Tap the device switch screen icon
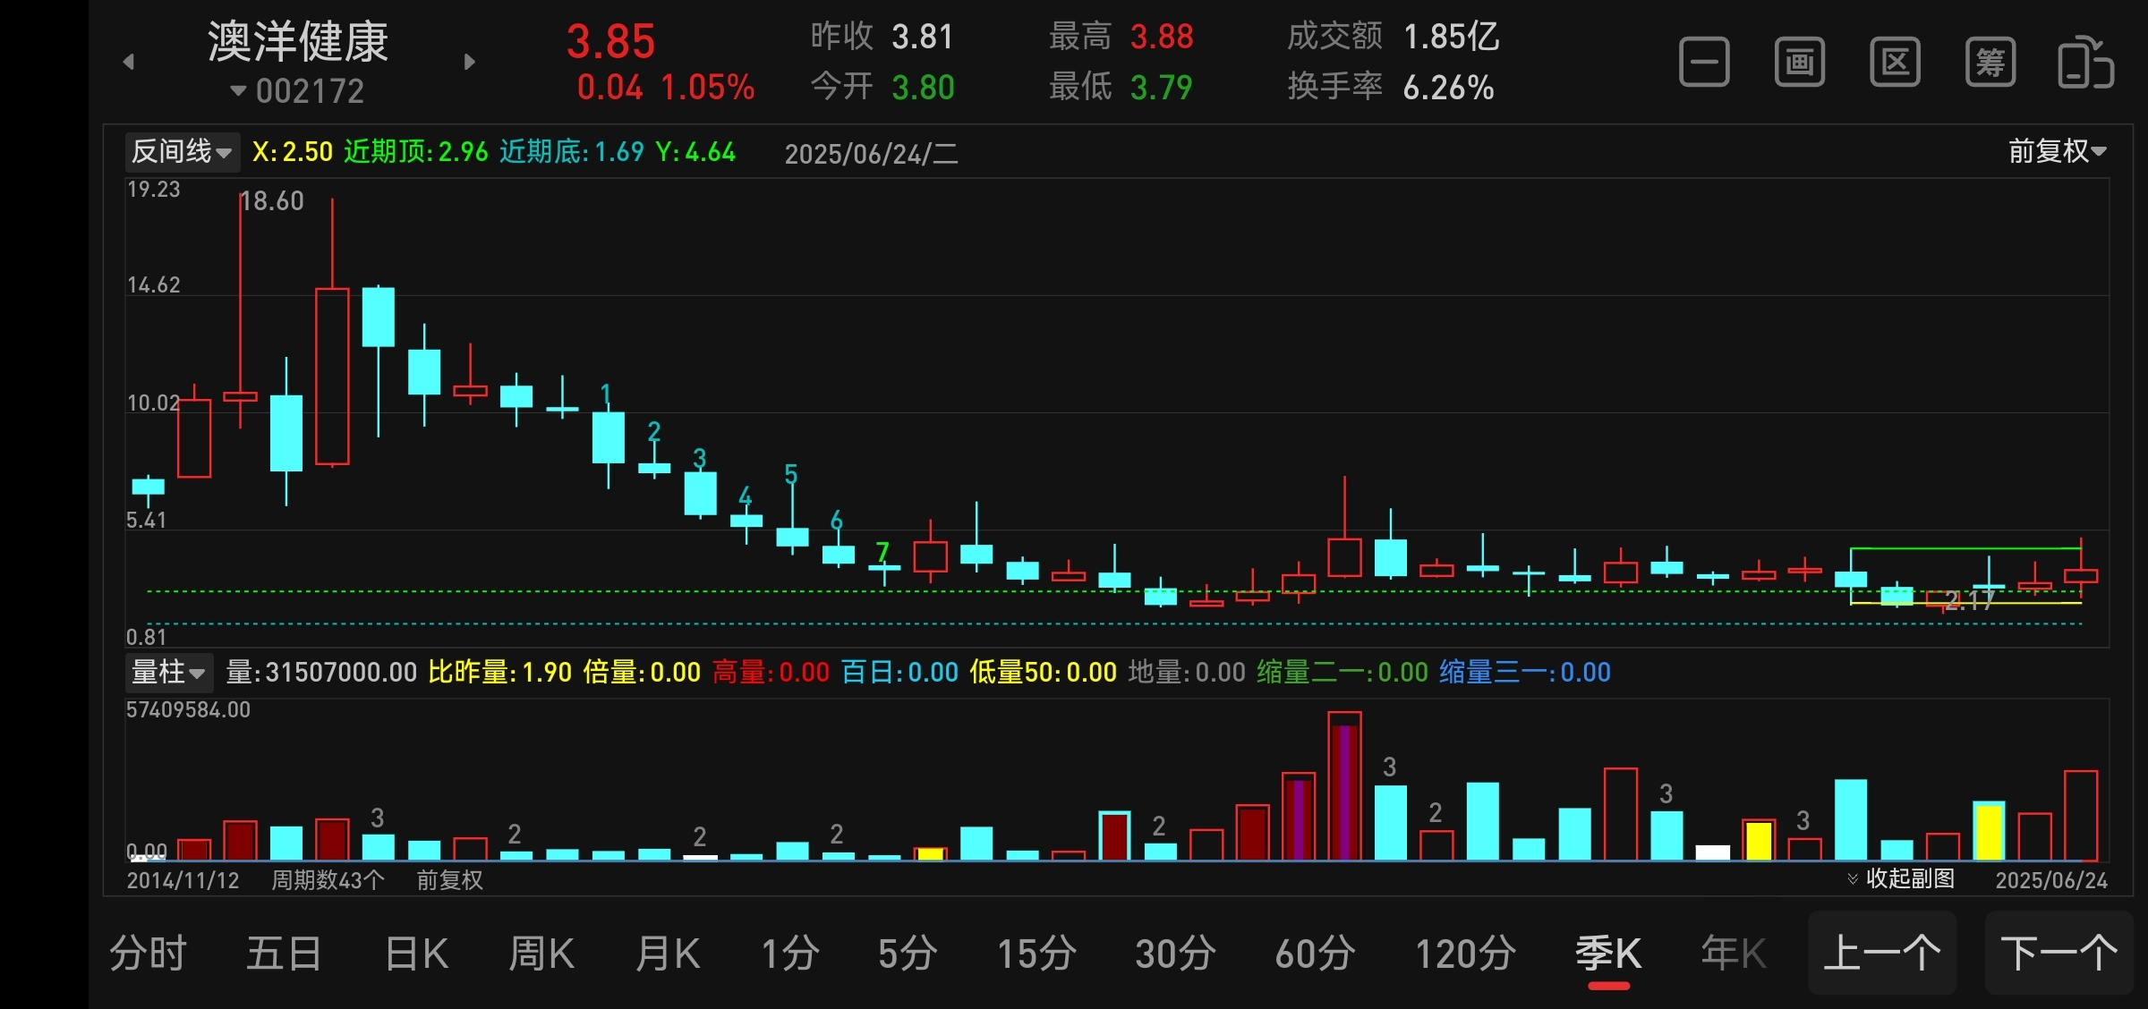 2085,63
